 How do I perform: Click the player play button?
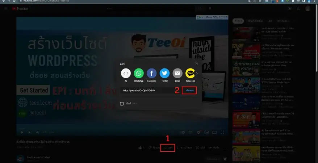point(22,132)
